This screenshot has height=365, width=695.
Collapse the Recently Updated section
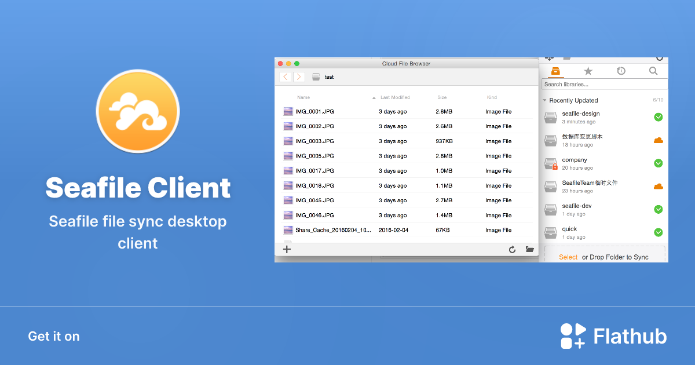point(544,100)
